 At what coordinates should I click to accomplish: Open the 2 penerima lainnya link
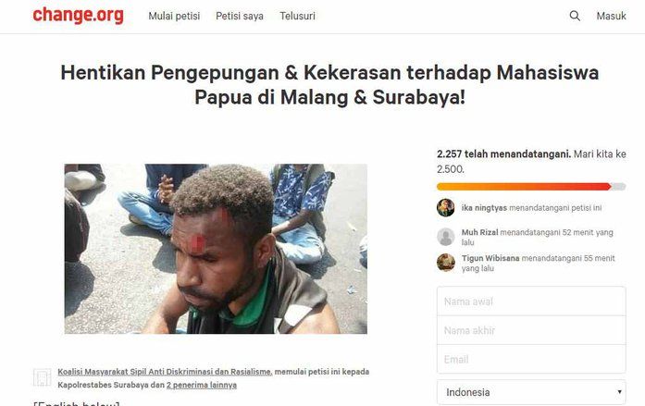(x=202, y=385)
